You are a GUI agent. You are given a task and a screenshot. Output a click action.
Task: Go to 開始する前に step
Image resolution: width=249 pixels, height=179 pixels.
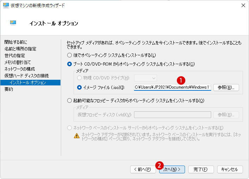coord(16,42)
